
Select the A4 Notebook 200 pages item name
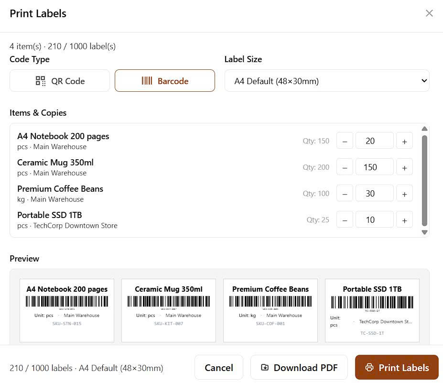pos(63,136)
